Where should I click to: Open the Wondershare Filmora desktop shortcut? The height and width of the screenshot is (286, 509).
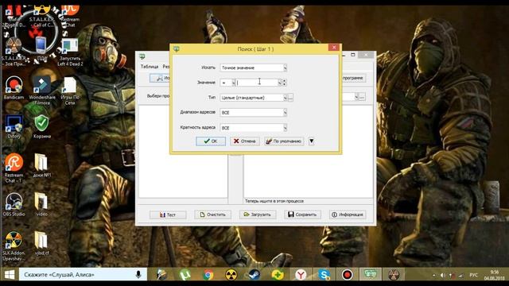pyautogui.click(x=42, y=91)
